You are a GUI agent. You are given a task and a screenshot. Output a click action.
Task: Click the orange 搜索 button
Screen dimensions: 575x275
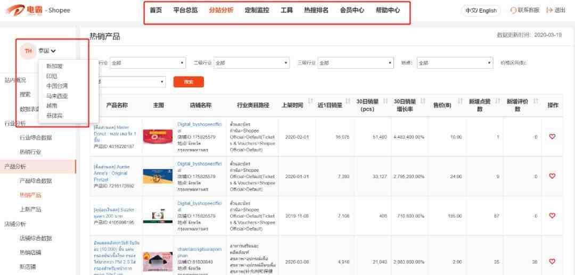coord(188,82)
